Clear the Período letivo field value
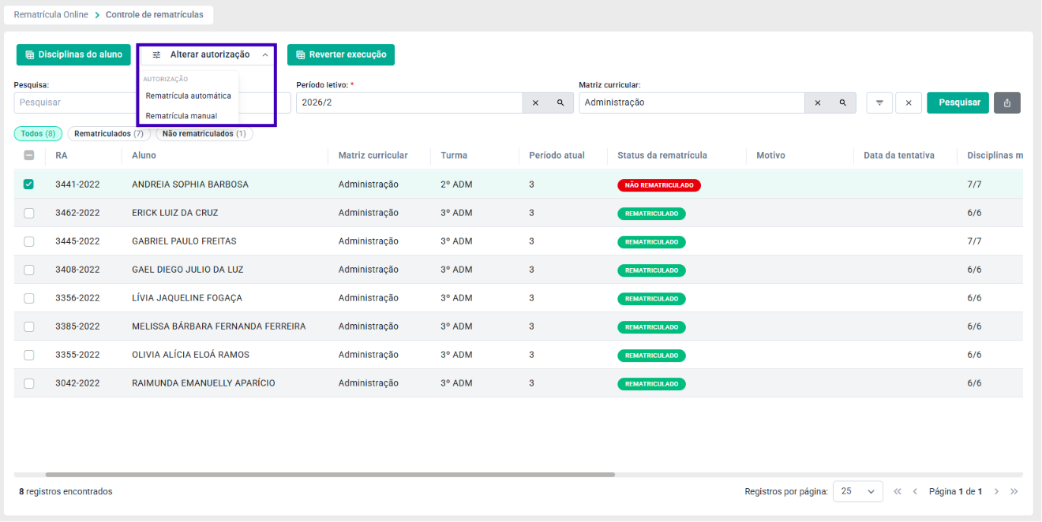 pos(535,103)
